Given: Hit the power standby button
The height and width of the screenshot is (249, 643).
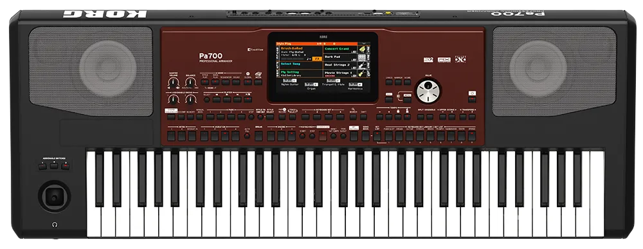Looking at the screenshot, I should [472, 100].
